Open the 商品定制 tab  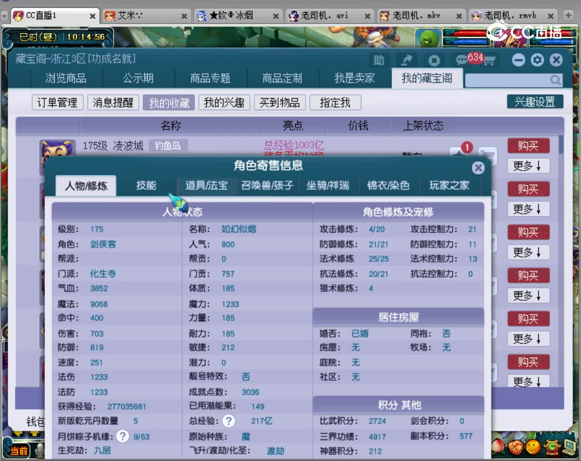[282, 78]
